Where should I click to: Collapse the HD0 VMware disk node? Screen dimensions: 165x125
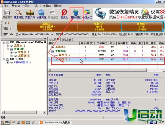pyautogui.click(x=4, y=42)
